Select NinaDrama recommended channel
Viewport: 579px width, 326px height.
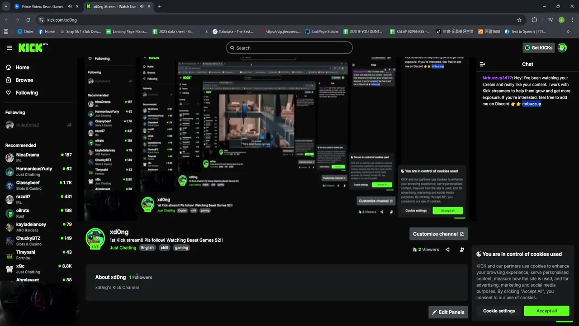coord(39,158)
